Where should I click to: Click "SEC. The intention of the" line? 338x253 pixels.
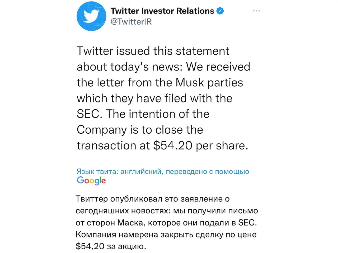pyautogui.click(x=143, y=114)
